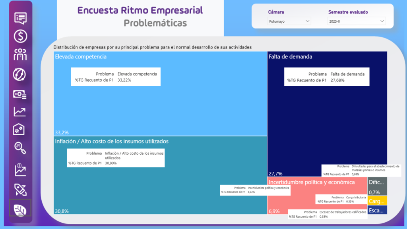Click the gray Dificultades treemap tile
Image resolution: width=407 pixels, height=229 pixels.
(377, 186)
